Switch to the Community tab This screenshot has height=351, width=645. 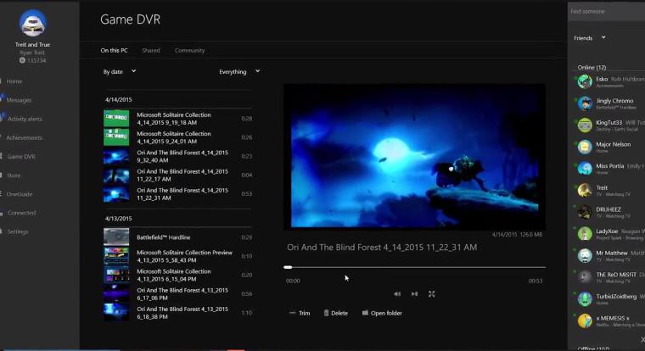189,51
